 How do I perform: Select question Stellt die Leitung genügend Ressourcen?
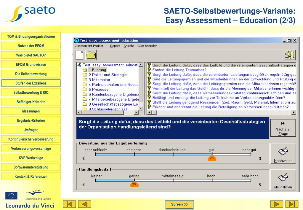pyautogui.click(x=224, y=102)
